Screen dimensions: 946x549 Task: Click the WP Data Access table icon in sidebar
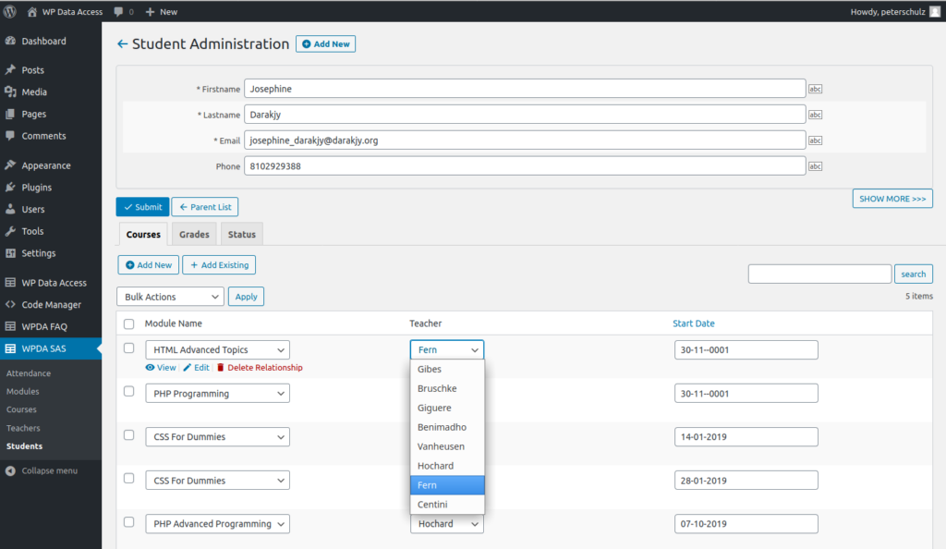(10, 282)
